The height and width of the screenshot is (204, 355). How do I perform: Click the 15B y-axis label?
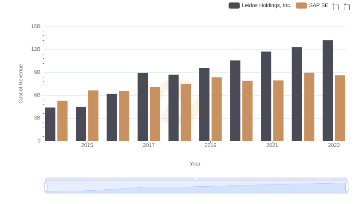[36, 27]
